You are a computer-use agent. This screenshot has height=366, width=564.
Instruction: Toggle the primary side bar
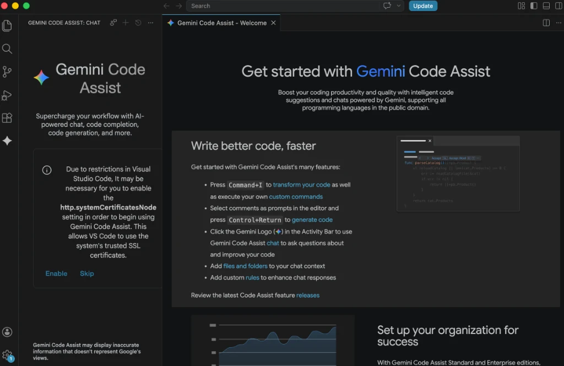pyautogui.click(x=534, y=6)
